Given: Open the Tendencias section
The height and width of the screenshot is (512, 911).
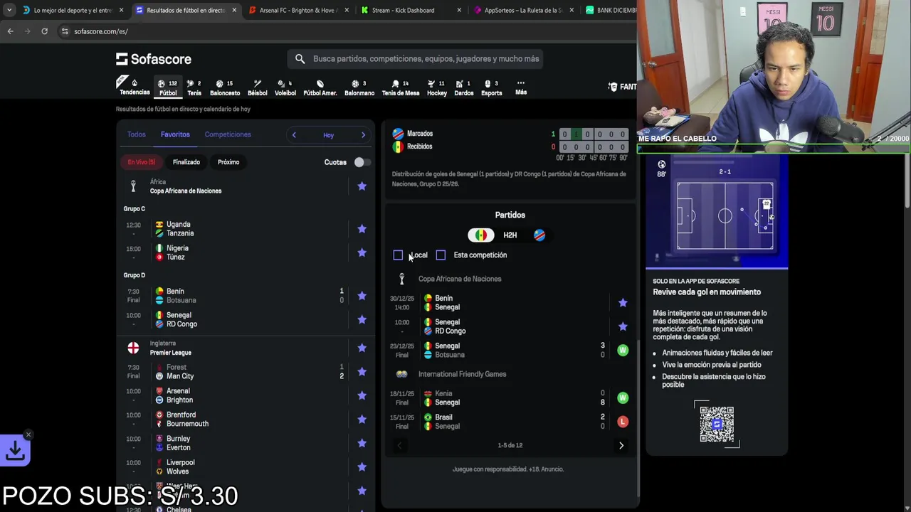Looking at the screenshot, I should (x=134, y=87).
